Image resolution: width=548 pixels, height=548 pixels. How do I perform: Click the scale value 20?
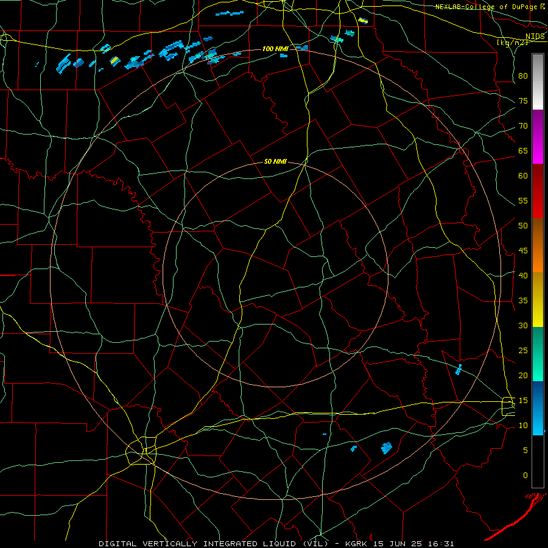pyautogui.click(x=523, y=375)
